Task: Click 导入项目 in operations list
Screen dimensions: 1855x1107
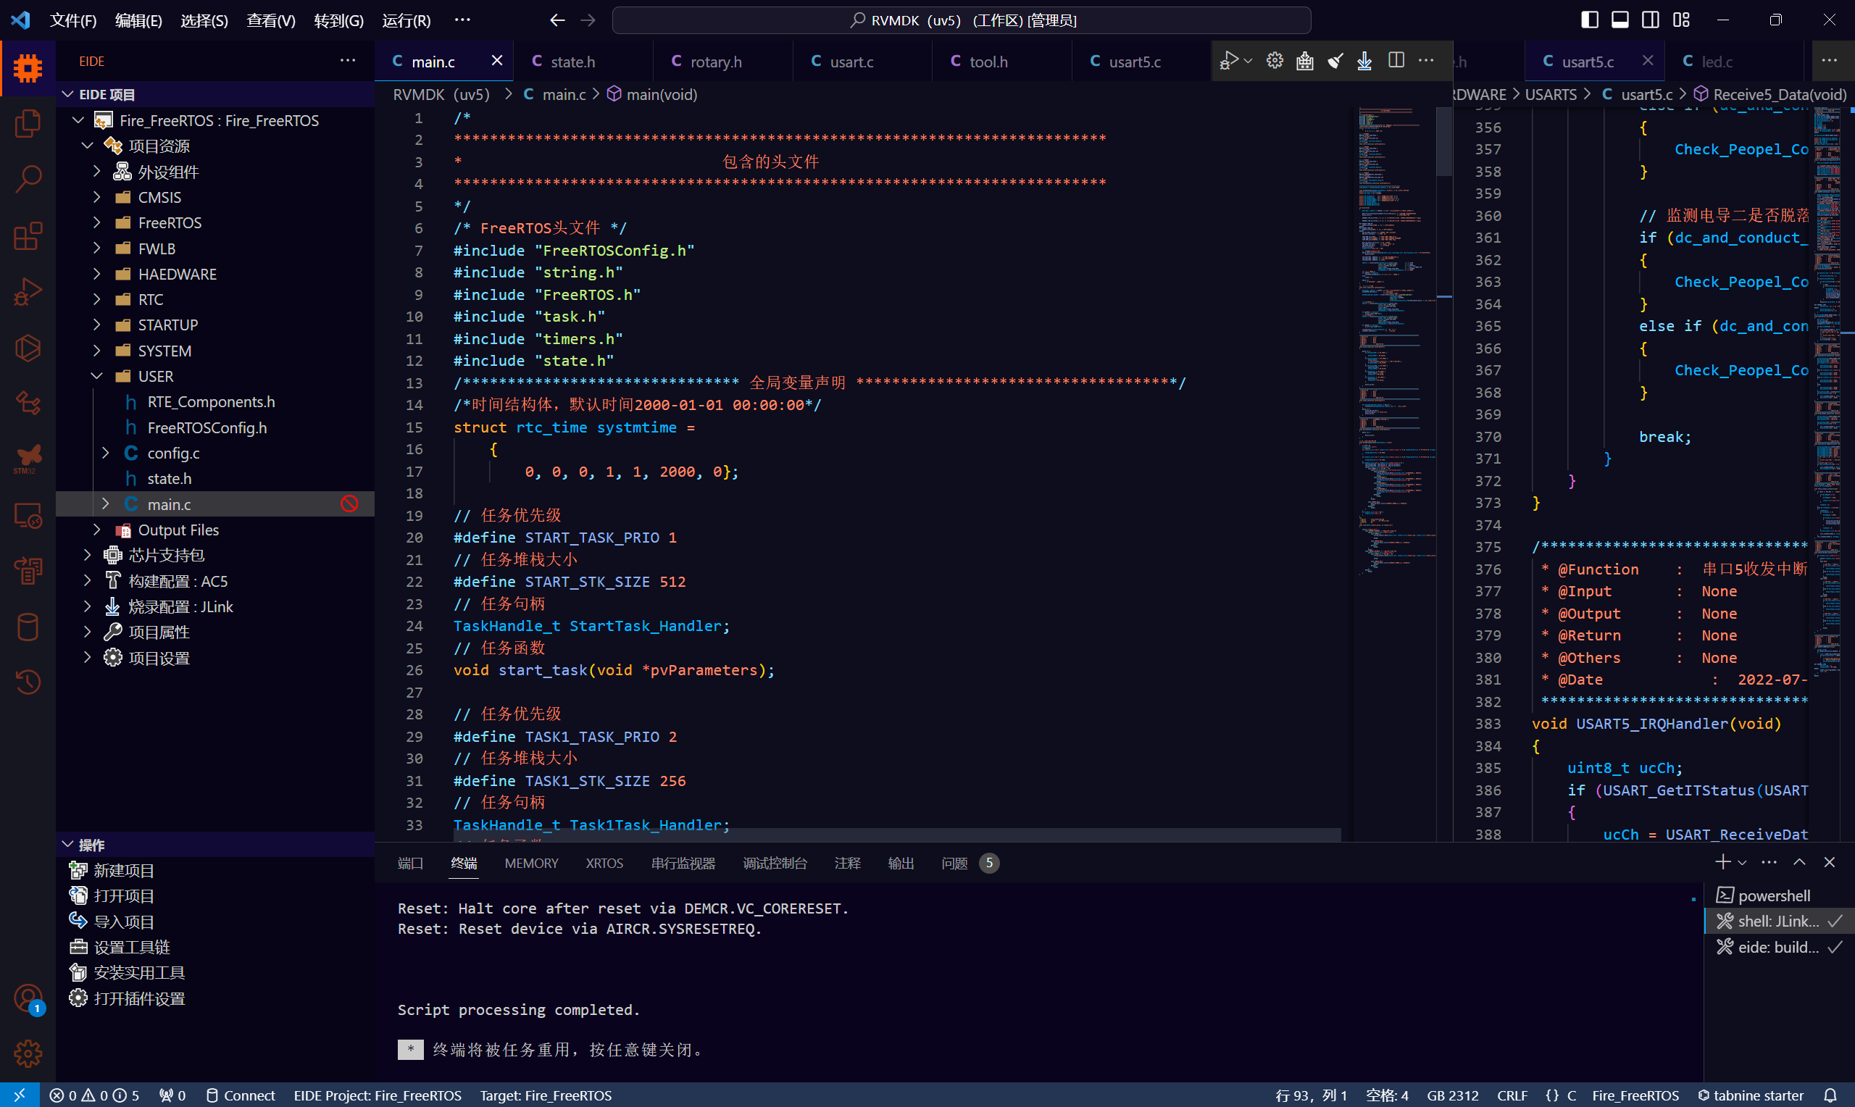Action: pyautogui.click(x=123, y=922)
